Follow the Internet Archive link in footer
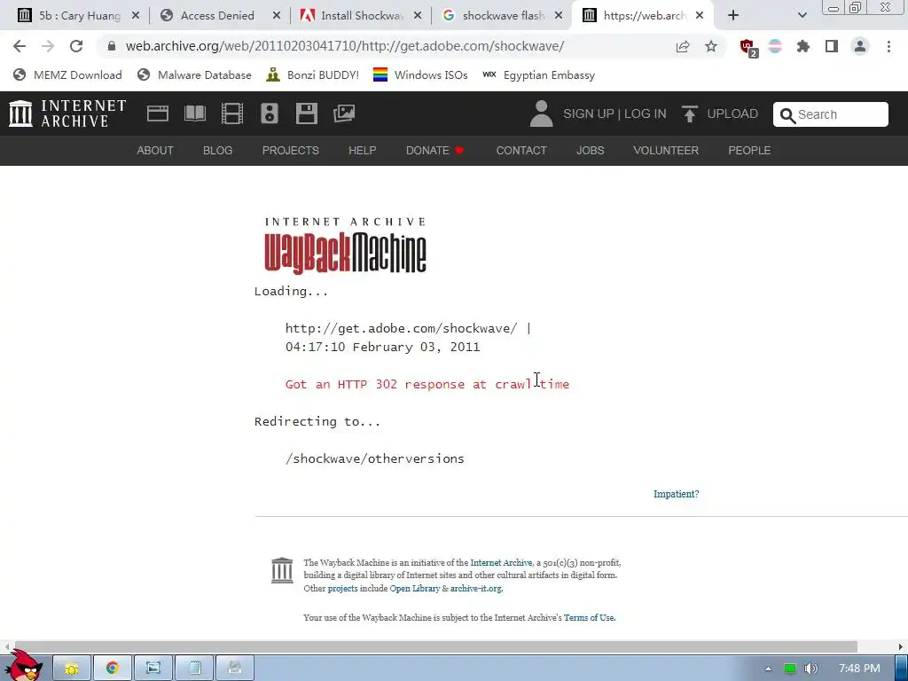This screenshot has height=681, width=908. pos(501,562)
